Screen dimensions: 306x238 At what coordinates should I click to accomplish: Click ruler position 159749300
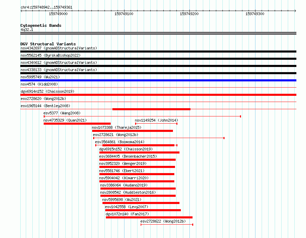point(255,14)
